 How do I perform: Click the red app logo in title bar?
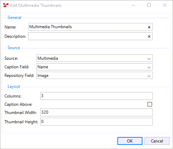point(6,5)
